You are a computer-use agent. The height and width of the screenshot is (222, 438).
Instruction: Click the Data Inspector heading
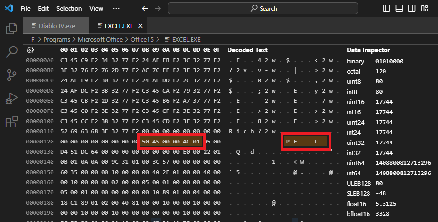click(368, 50)
